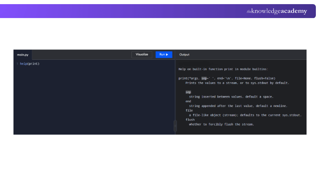The height and width of the screenshot is (169, 320).
Task: Click 'string appended after the last value' line
Action: tap(238, 106)
